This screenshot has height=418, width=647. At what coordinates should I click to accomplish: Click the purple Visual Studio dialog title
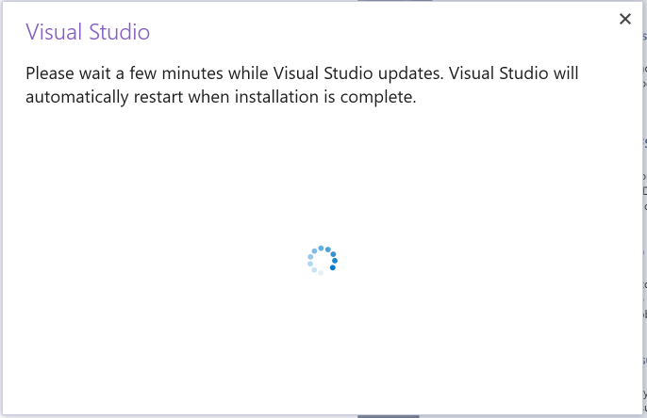click(x=88, y=32)
